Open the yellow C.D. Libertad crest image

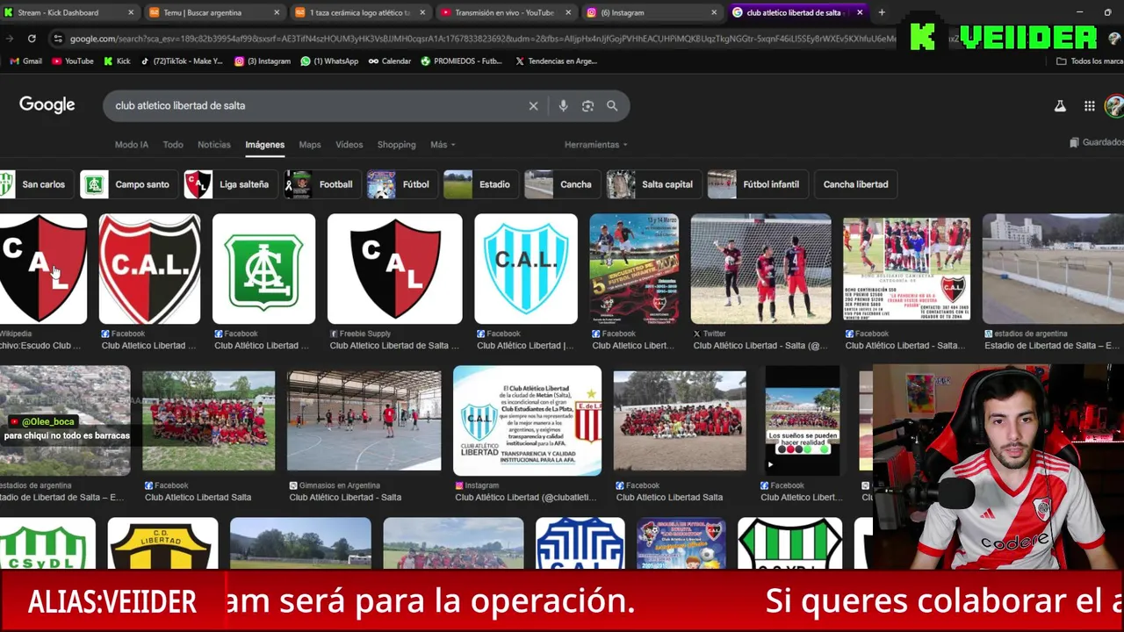click(x=162, y=543)
